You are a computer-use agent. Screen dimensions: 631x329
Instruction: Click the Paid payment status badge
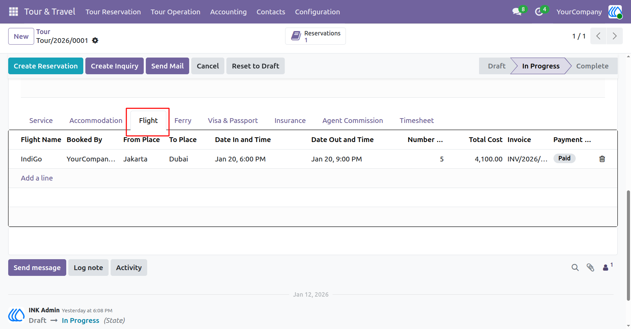[564, 158]
